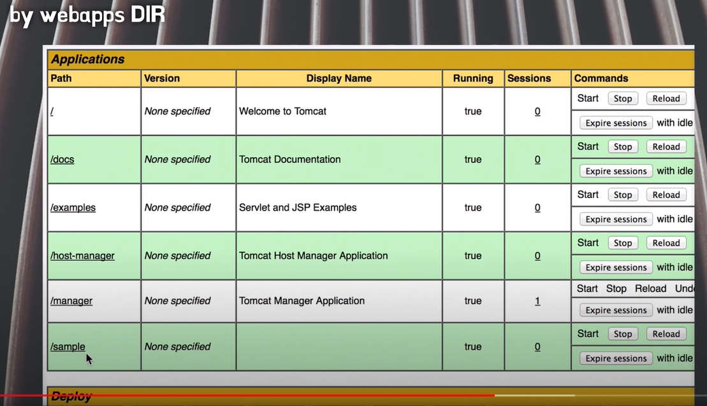
Task: Stop the /examples application
Action: [x=623, y=195]
